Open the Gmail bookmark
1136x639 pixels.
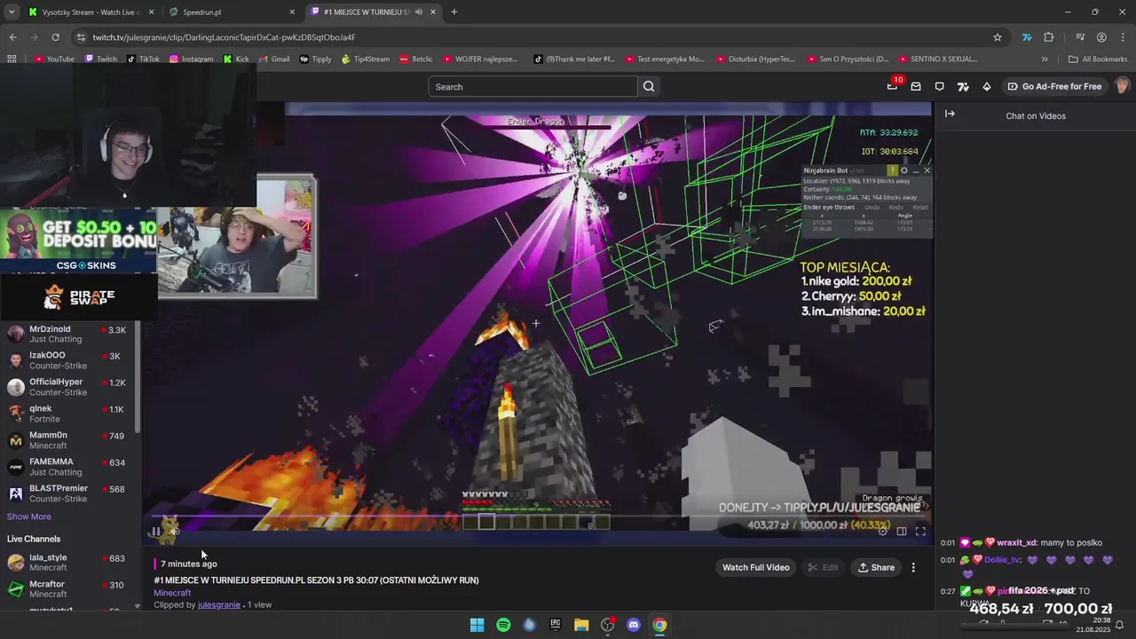point(273,59)
